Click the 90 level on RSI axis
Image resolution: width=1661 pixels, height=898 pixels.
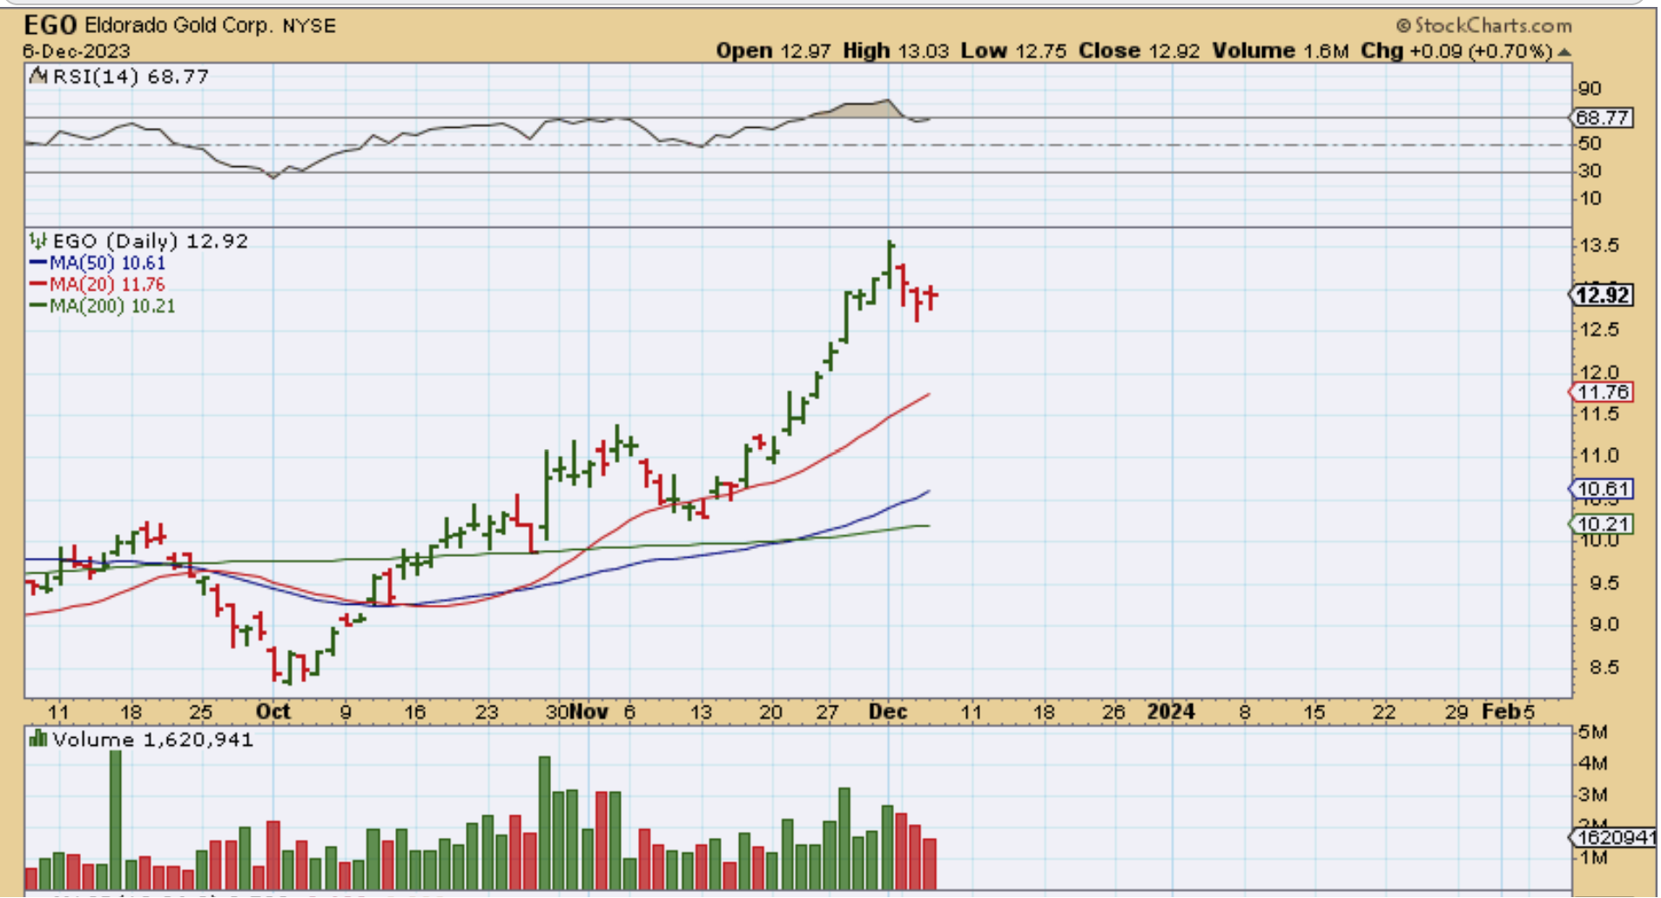tap(1590, 89)
